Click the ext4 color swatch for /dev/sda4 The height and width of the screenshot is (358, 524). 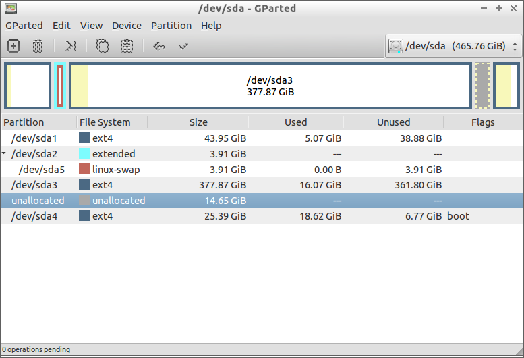coord(84,215)
